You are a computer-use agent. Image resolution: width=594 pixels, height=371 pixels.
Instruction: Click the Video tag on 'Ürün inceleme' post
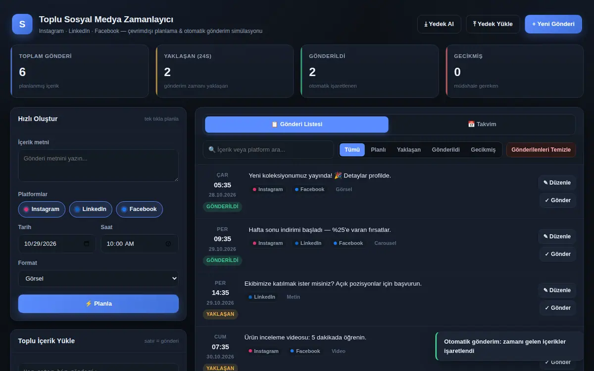tap(339, 351)
